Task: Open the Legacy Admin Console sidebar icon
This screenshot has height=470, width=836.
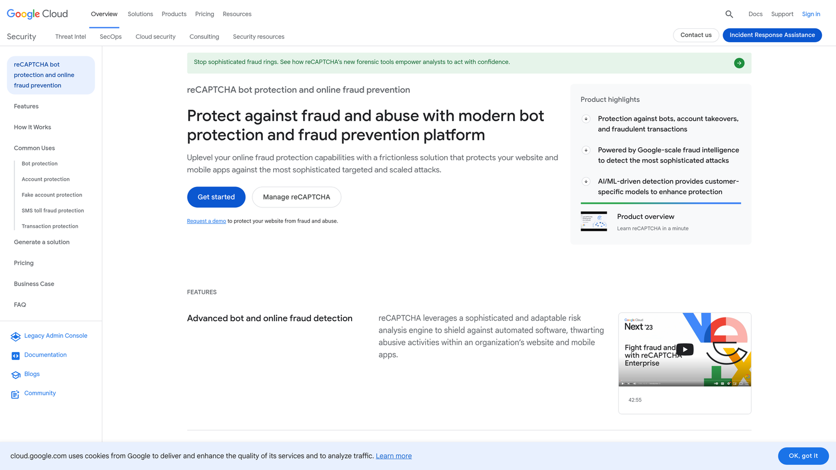Action: (15, 336)
